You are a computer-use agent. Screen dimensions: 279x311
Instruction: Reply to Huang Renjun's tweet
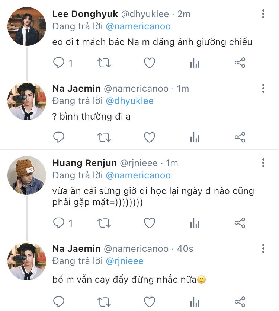pos(59,223)
